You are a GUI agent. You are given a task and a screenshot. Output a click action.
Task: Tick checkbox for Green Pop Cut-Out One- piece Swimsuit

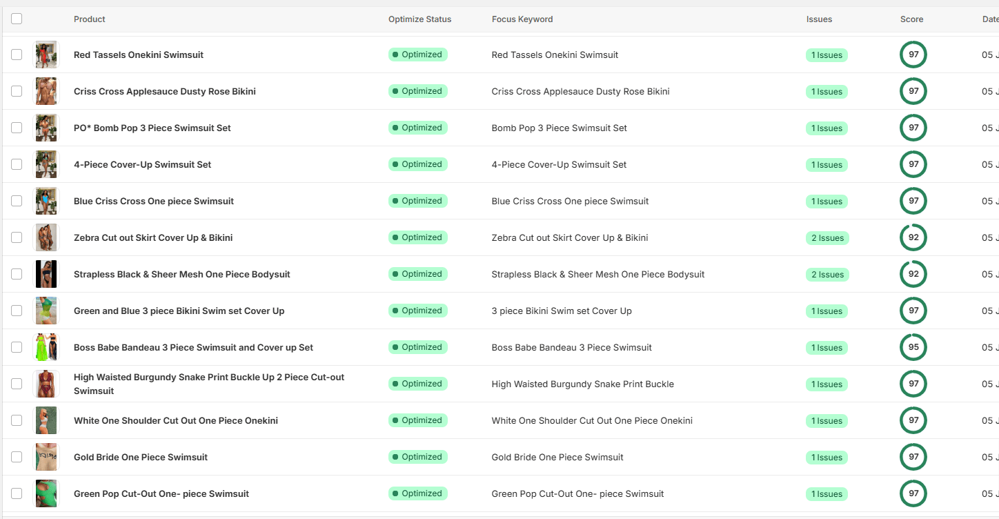[17, 493]
